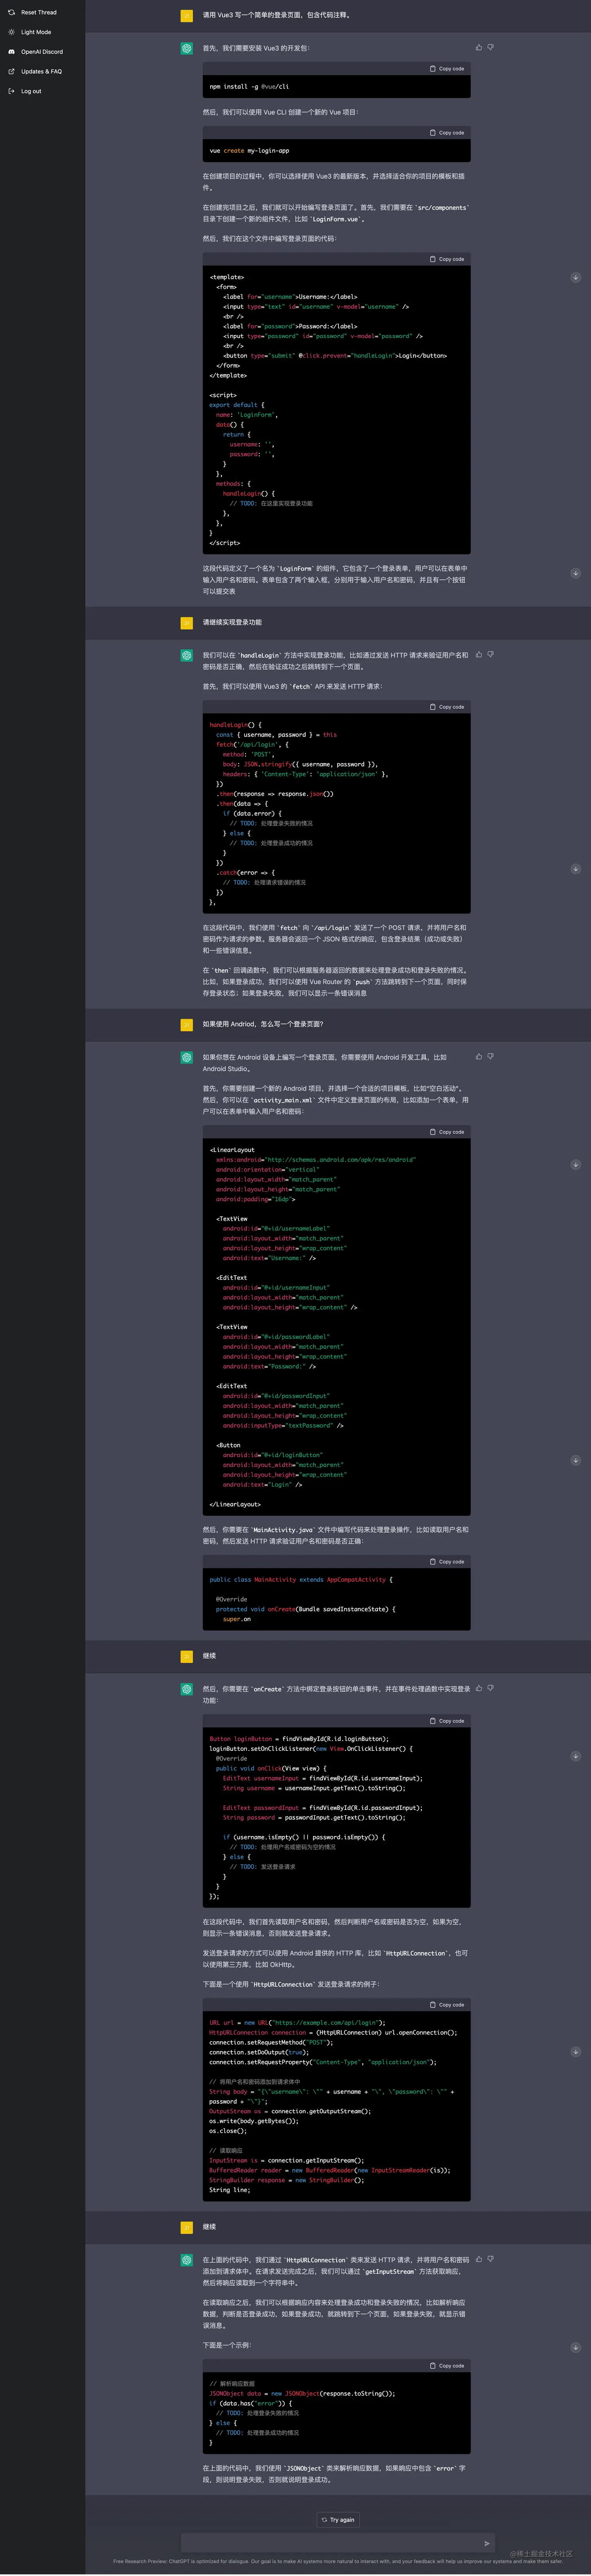Thumbs up the Android Studio response
Image resolution: width=591 pixels, height=2576 pixels.
click(479, 1056)
